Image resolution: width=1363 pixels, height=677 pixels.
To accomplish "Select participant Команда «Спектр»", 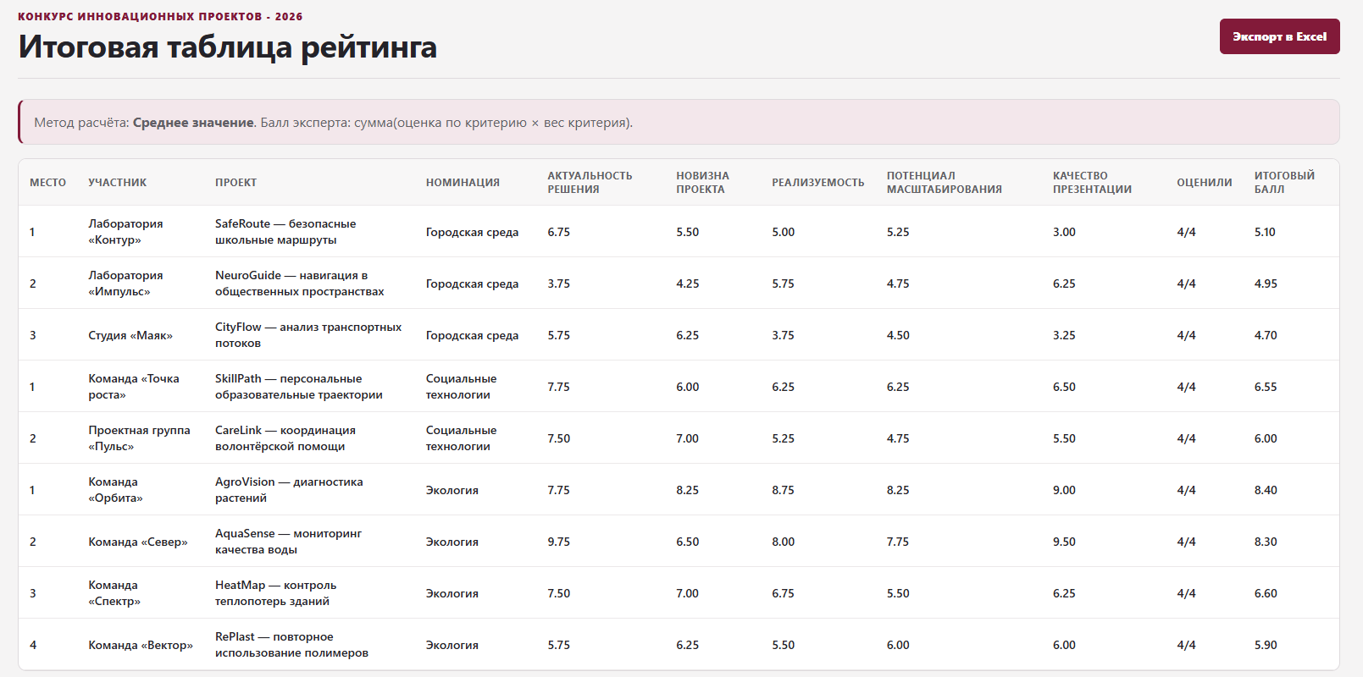I will (x=114, y=593).
